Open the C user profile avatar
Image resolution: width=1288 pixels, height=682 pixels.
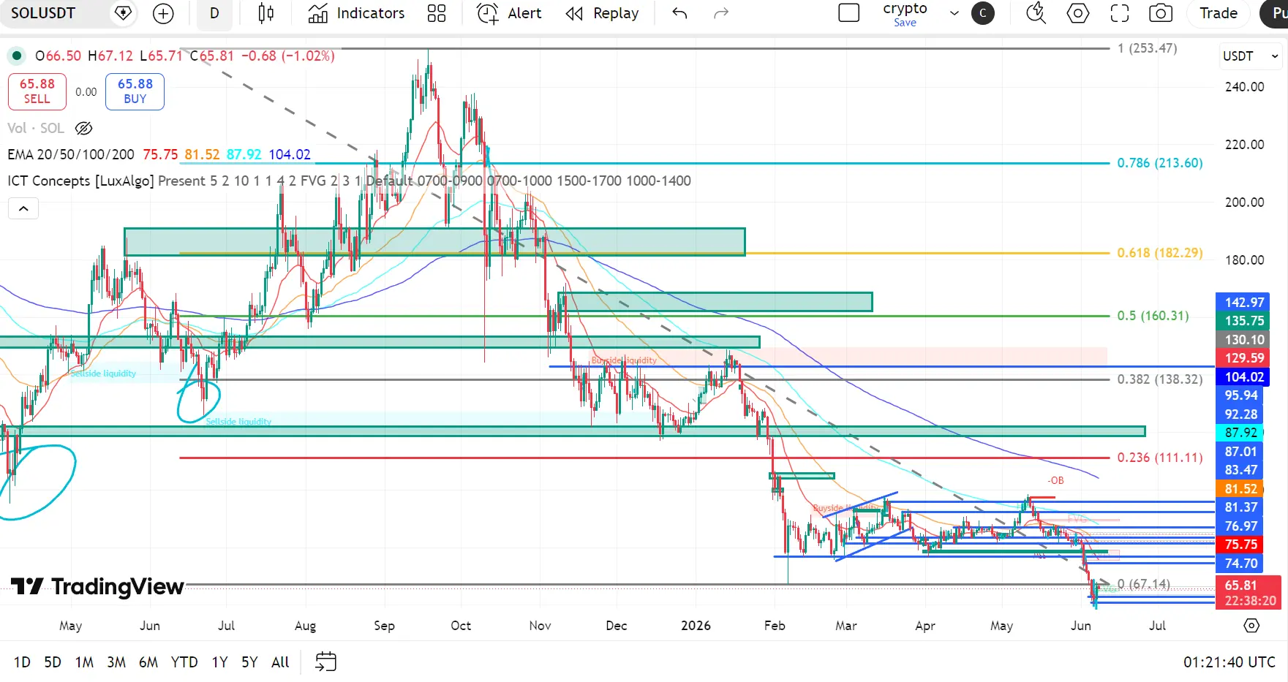point(982,13)
